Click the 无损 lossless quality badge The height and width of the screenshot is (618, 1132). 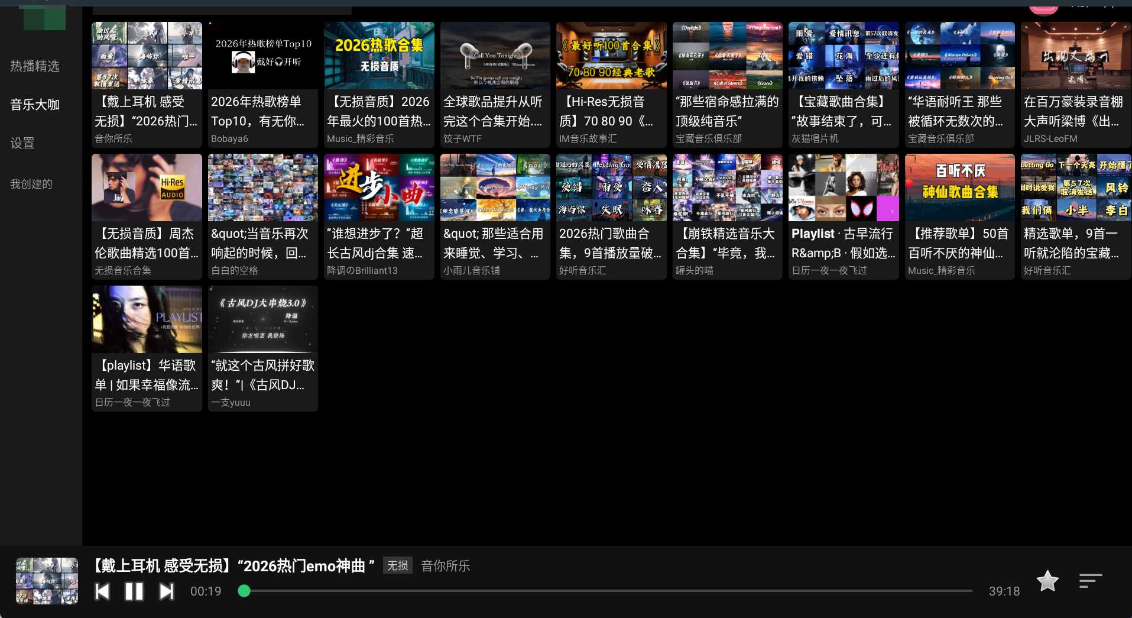point(397,566)
